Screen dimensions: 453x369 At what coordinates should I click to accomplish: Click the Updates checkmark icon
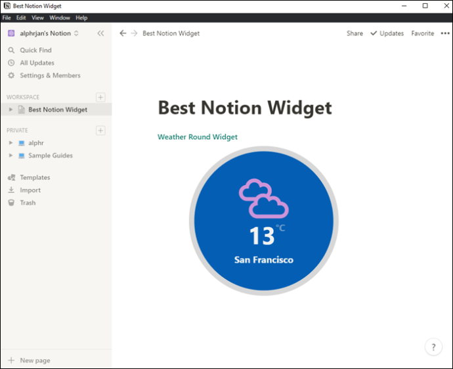(374, 33)
